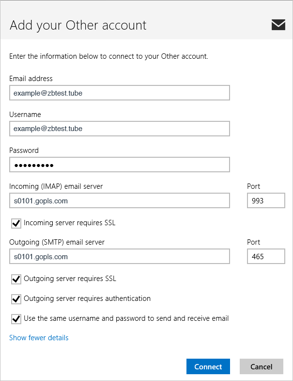Click the mail envelope icon in header
This screenshot has width=293, height=381.
[x=278, y=25]
